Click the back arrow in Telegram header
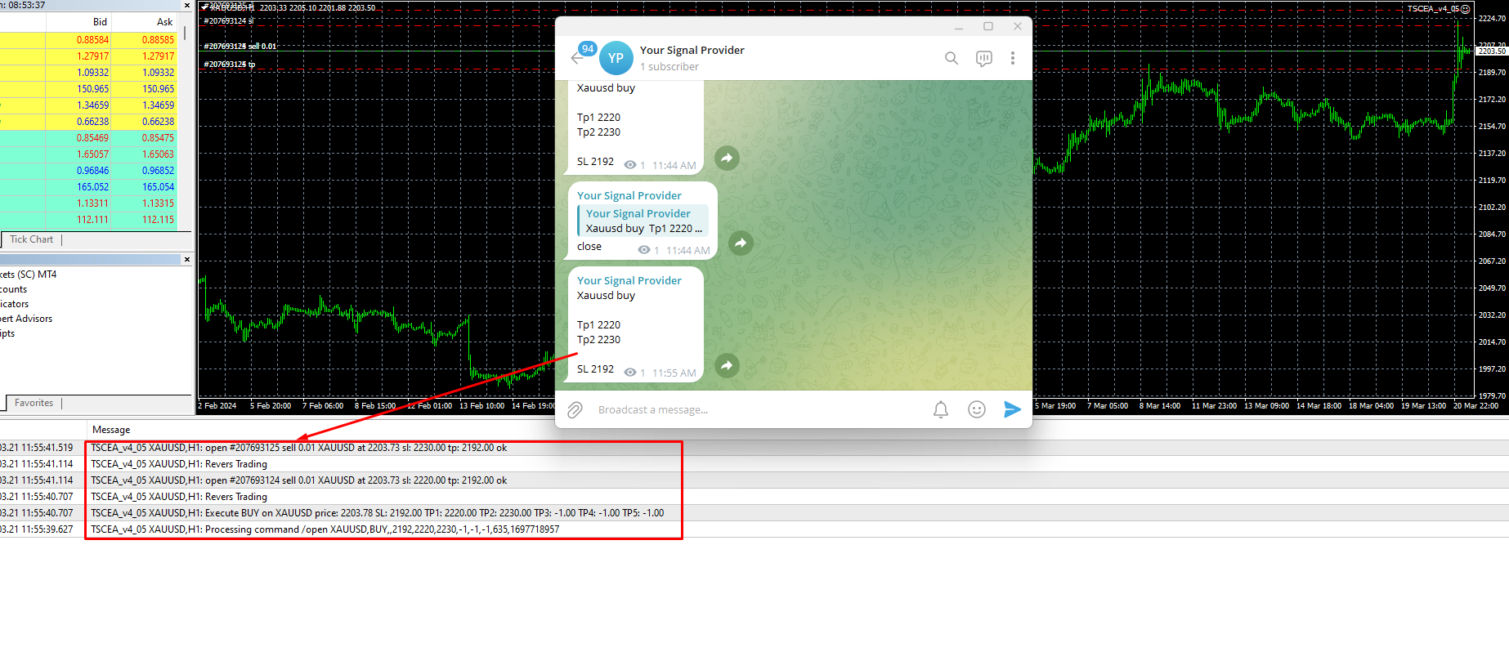The width and height of the screenshot is (1509, 661). coord(577,58)
